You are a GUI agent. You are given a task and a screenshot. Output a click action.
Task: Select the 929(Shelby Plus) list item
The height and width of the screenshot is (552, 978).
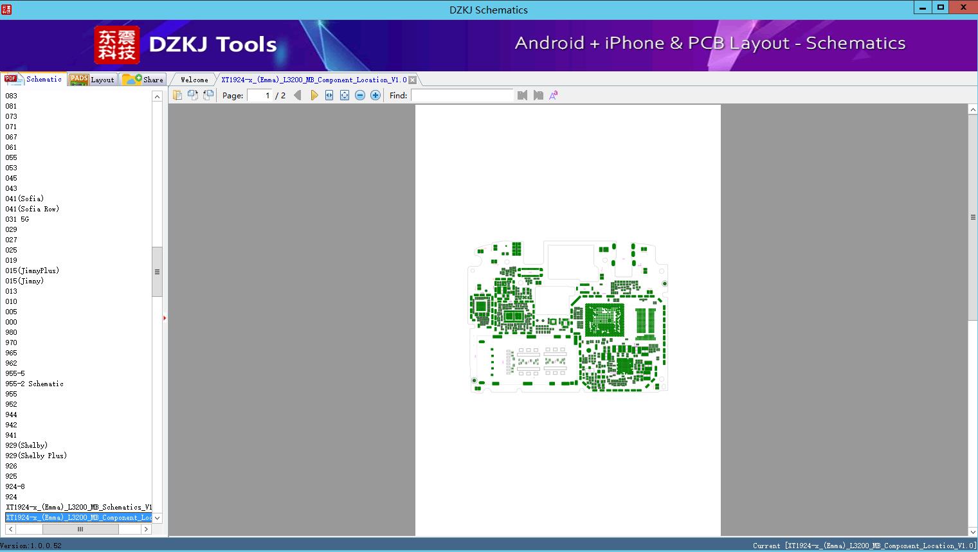point(36,456)
